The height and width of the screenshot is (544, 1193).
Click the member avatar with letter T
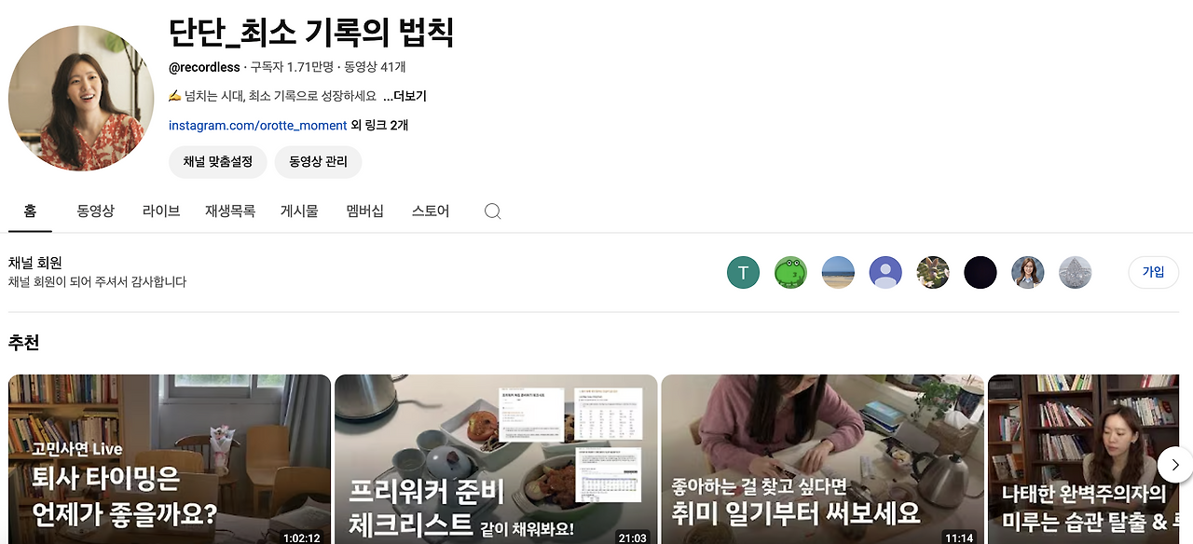click(743, 273)
